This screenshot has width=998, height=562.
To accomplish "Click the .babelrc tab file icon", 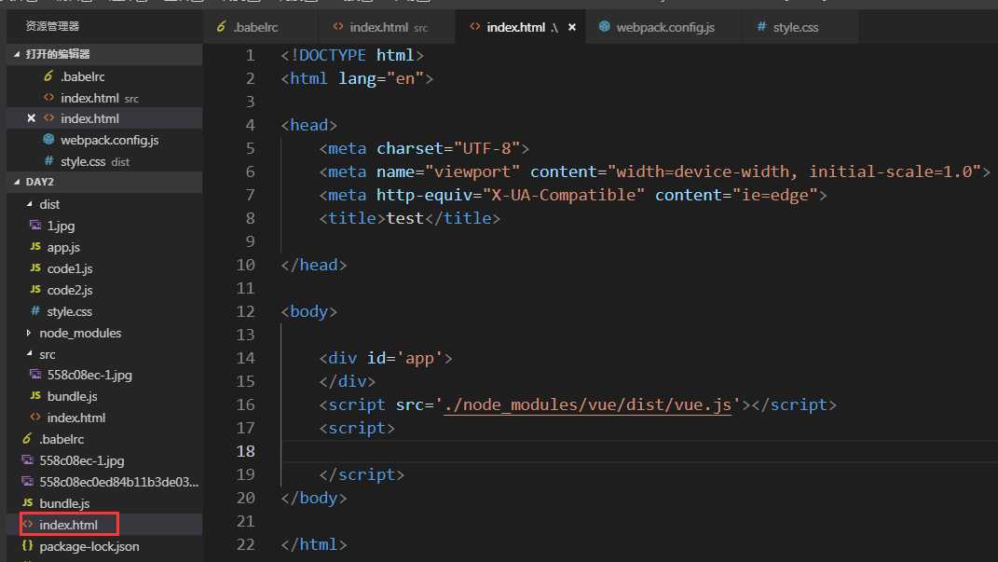I will [x=221, y=27].
